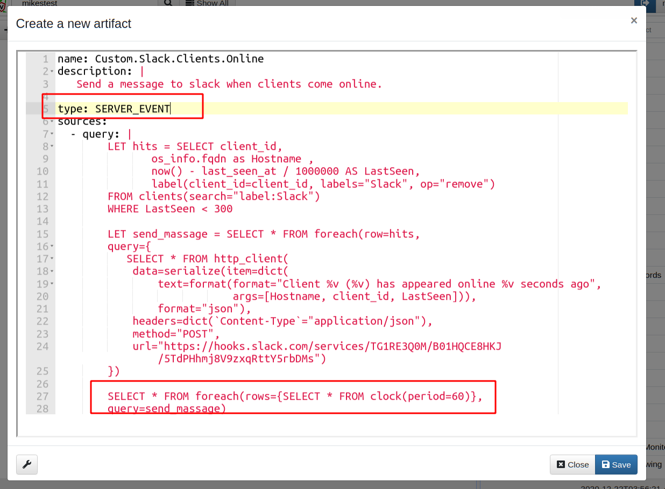Viewport: 665px width, 489px height.
Task: Click the clock(period=60) query line
Action: 291,397
